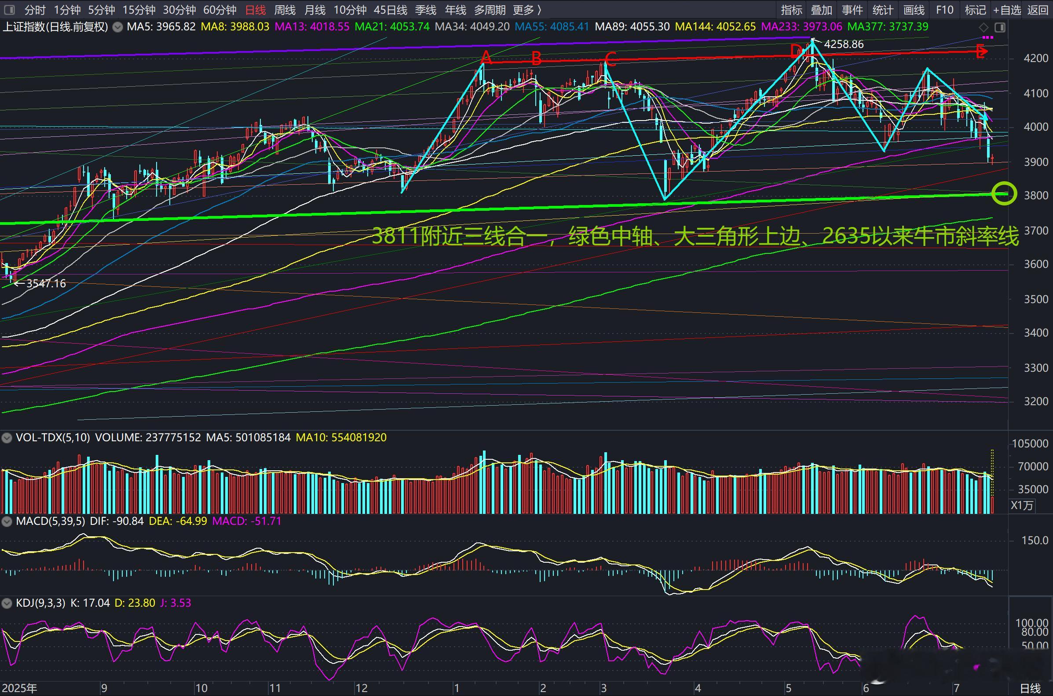The width and height of the screenshot is (1053, 696).
Task: Click the 3547.16 low price label
Action: (46, 284)
